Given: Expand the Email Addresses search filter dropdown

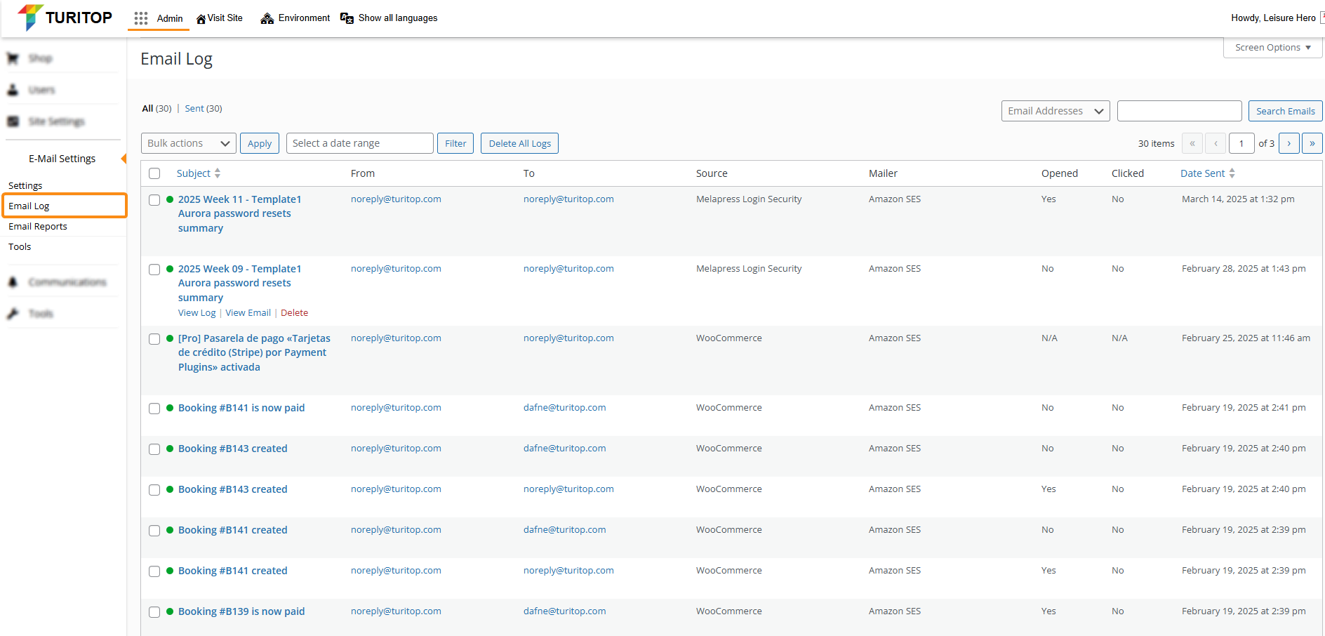Looking at the screenshot, I should pos(1055,111).
